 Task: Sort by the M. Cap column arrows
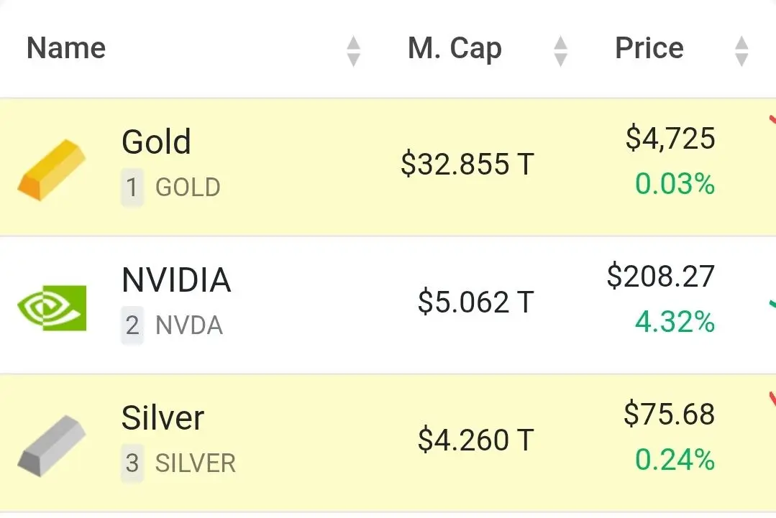pos(560,50)
